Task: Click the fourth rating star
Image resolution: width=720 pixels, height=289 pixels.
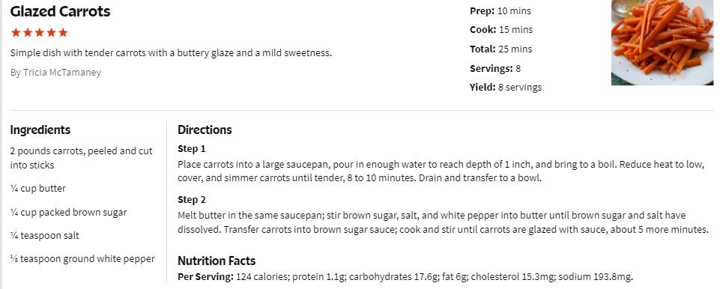Action: [51, 33]
